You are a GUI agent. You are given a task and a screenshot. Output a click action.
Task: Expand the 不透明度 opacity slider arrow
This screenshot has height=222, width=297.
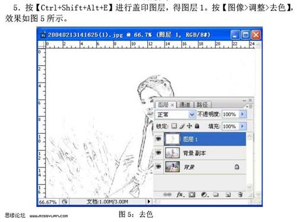tap(242, 114)
